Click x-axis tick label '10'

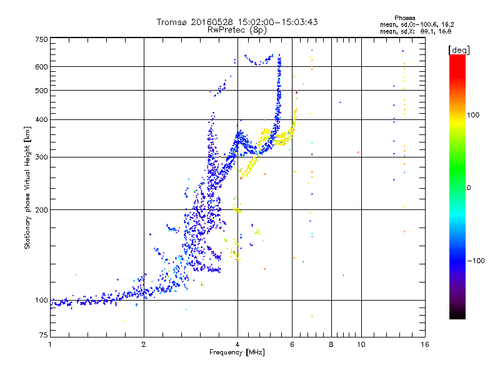click(x=361, y=344)
